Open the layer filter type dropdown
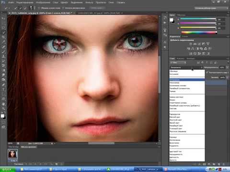Screen dimensions: 230x172 pos(178,63)
